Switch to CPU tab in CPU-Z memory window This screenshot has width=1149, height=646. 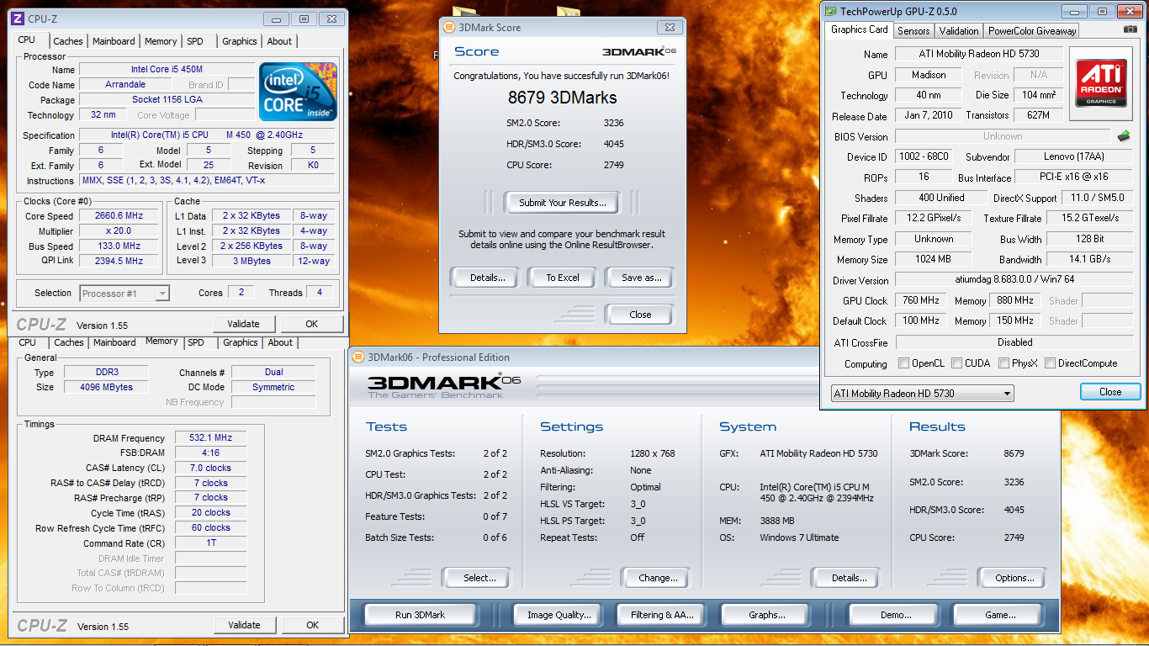(28, 342)
